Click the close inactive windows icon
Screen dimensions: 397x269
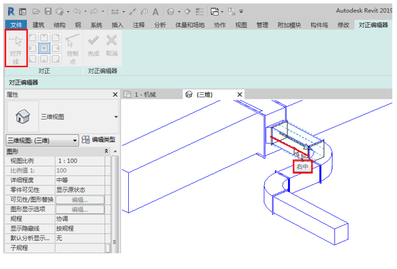231,12
